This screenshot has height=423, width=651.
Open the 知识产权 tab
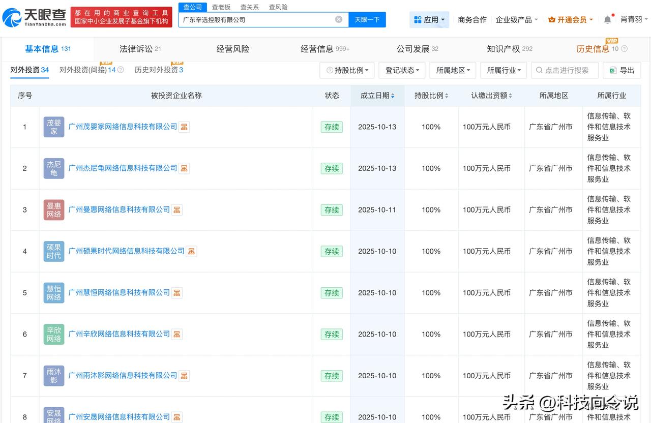510,49
